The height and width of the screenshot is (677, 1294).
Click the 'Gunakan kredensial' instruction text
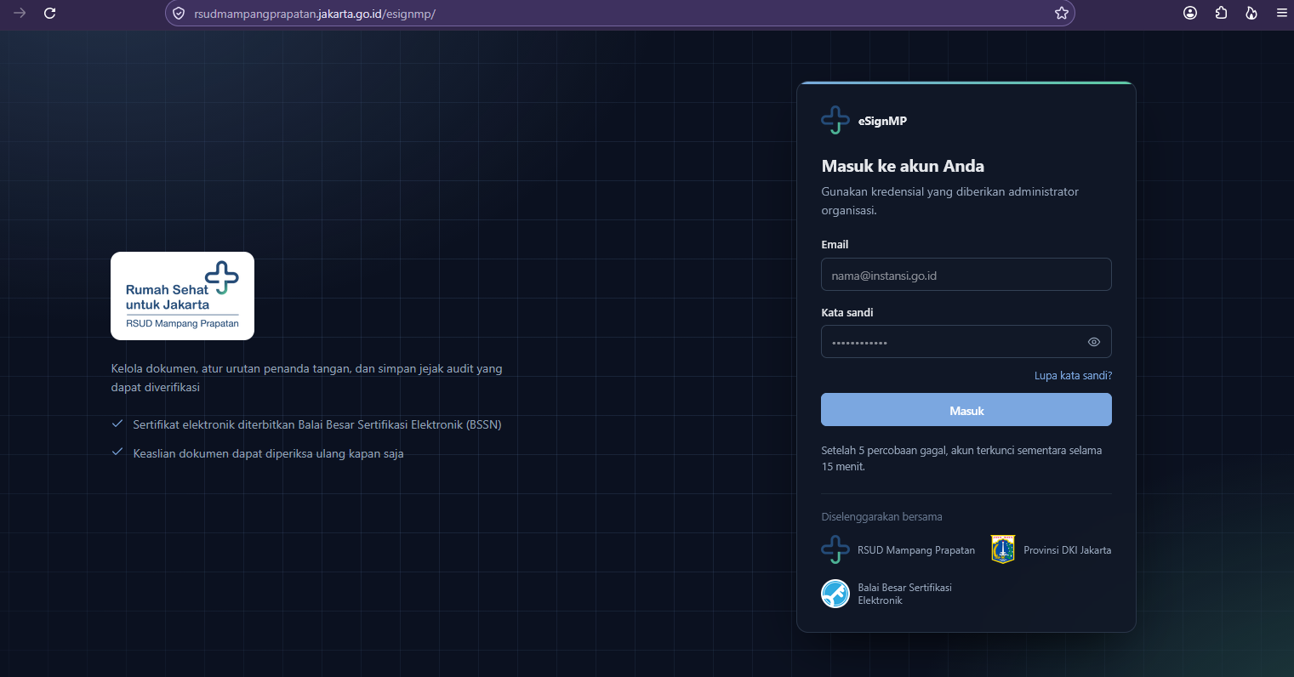tap(949, 201)
